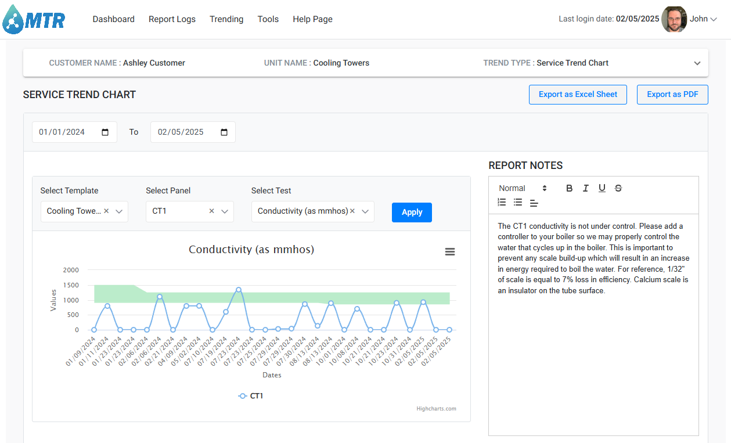Go to the Report Logs menu item
Viewport: 731px width, 443px height.
click(172, 19)
